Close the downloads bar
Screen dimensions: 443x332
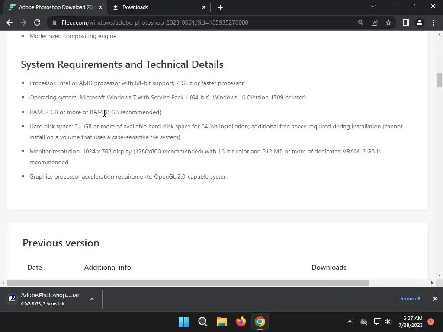[x=435, y=299]
